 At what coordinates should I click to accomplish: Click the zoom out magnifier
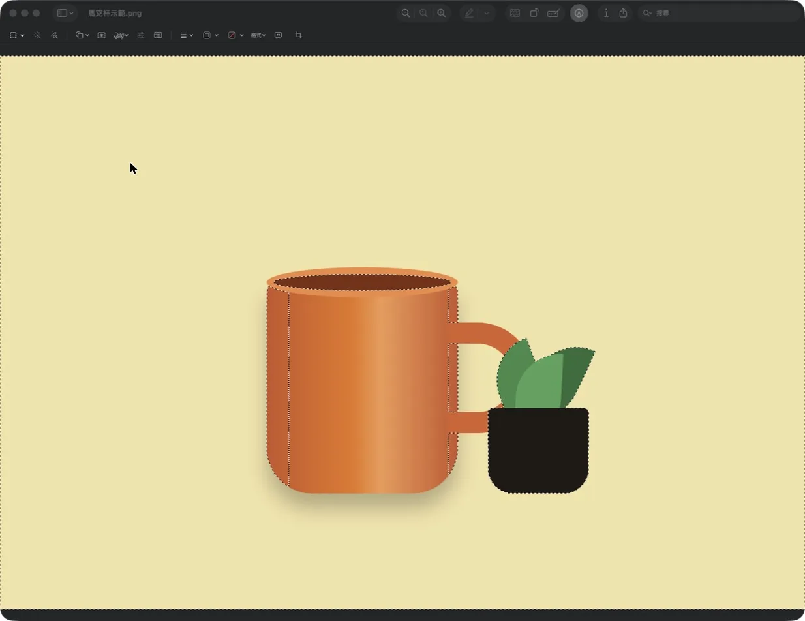[406, 13]
